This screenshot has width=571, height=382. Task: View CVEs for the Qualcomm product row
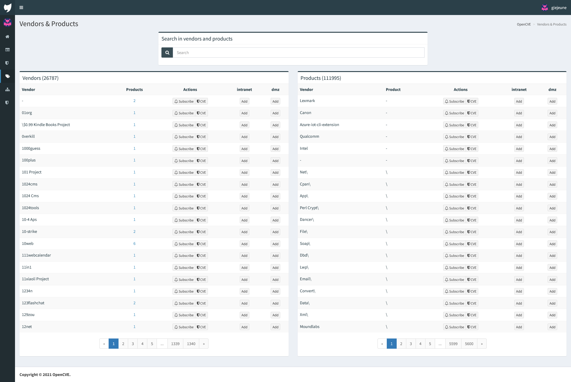472,137
